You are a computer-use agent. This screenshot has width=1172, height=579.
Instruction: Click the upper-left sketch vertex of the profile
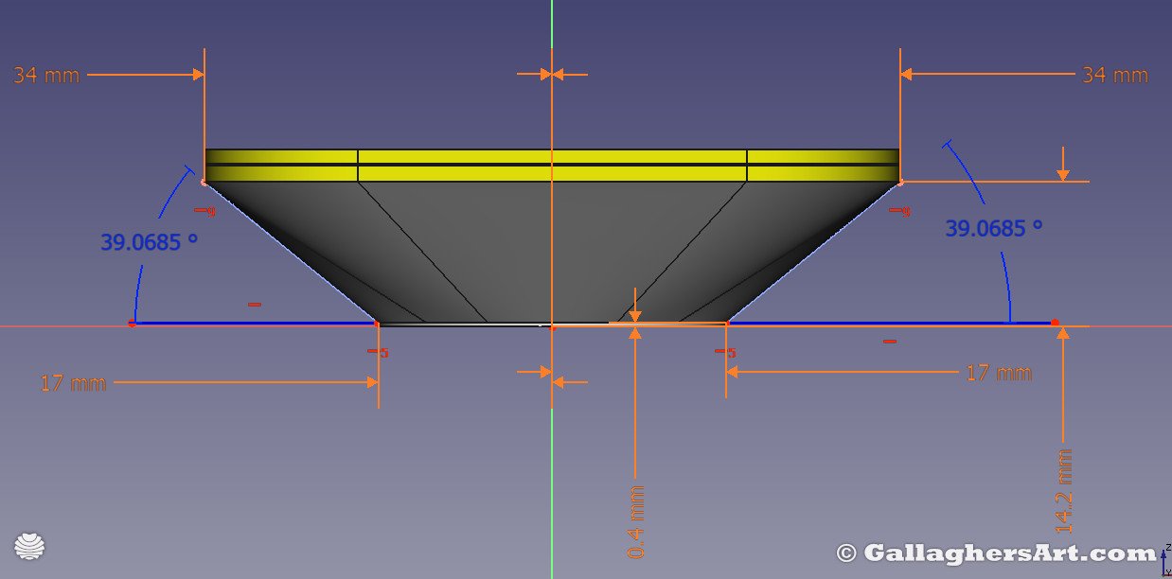tap(204, 182)
